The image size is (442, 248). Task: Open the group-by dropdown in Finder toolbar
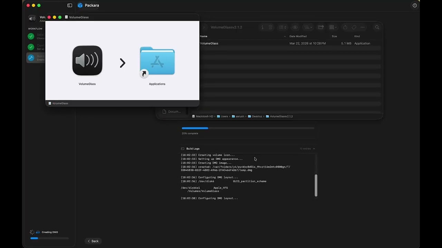(308, 27)
